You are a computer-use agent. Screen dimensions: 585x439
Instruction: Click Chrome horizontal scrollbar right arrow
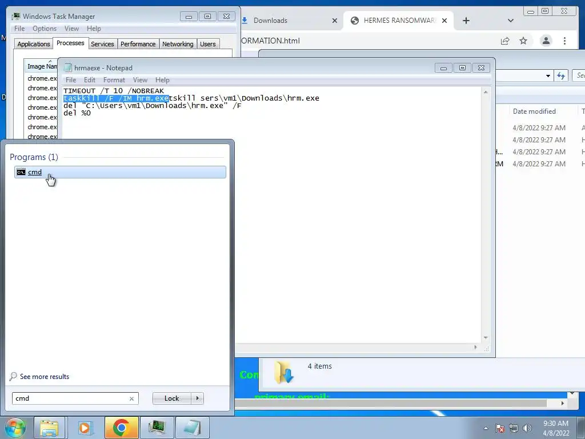click(563, 403)
